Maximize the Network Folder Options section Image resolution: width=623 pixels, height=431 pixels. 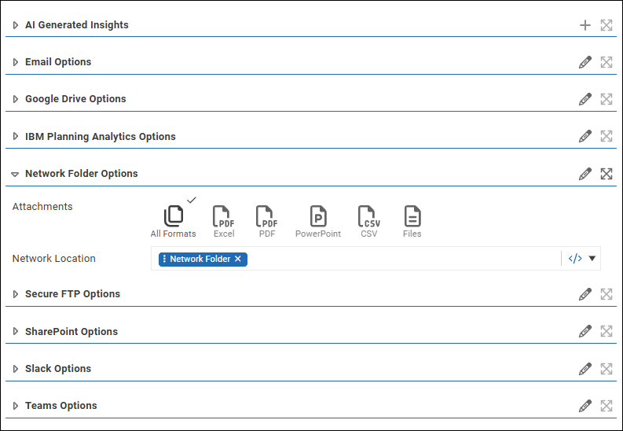tap(607, 174)
